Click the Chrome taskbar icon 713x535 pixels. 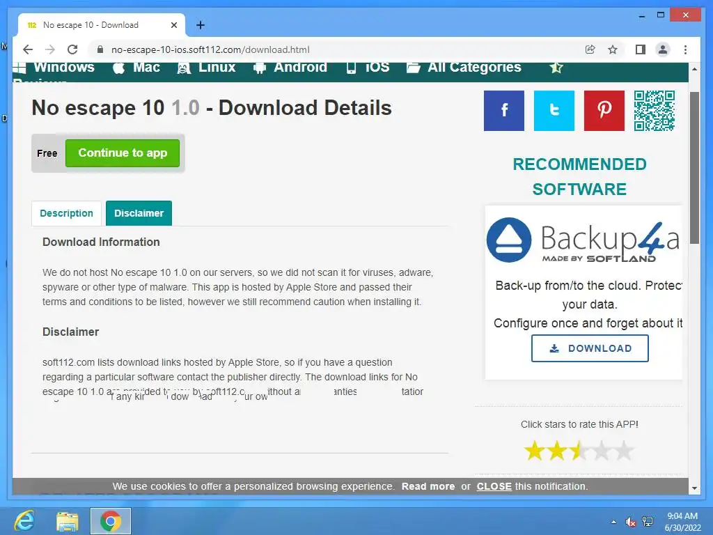pyautogui.click(x=111, y=521)
